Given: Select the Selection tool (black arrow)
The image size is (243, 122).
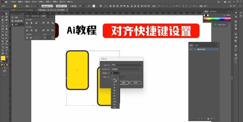Looking at the screenshot, I should point(3,14).
